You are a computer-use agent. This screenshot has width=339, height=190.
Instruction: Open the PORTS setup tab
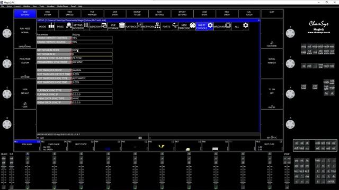(169, 26)
